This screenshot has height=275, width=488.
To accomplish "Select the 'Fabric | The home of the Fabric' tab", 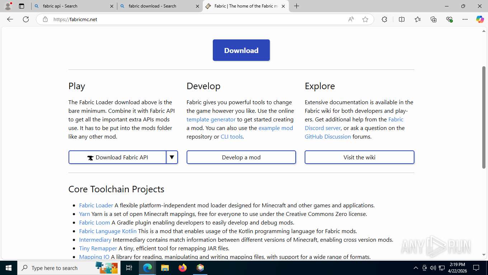I will 246,6.
